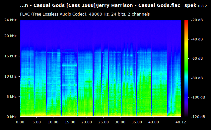This screenshot has width=211, height=130.
Task: Click inside the spectrogram plot area
Action: [x=101, y=68]
